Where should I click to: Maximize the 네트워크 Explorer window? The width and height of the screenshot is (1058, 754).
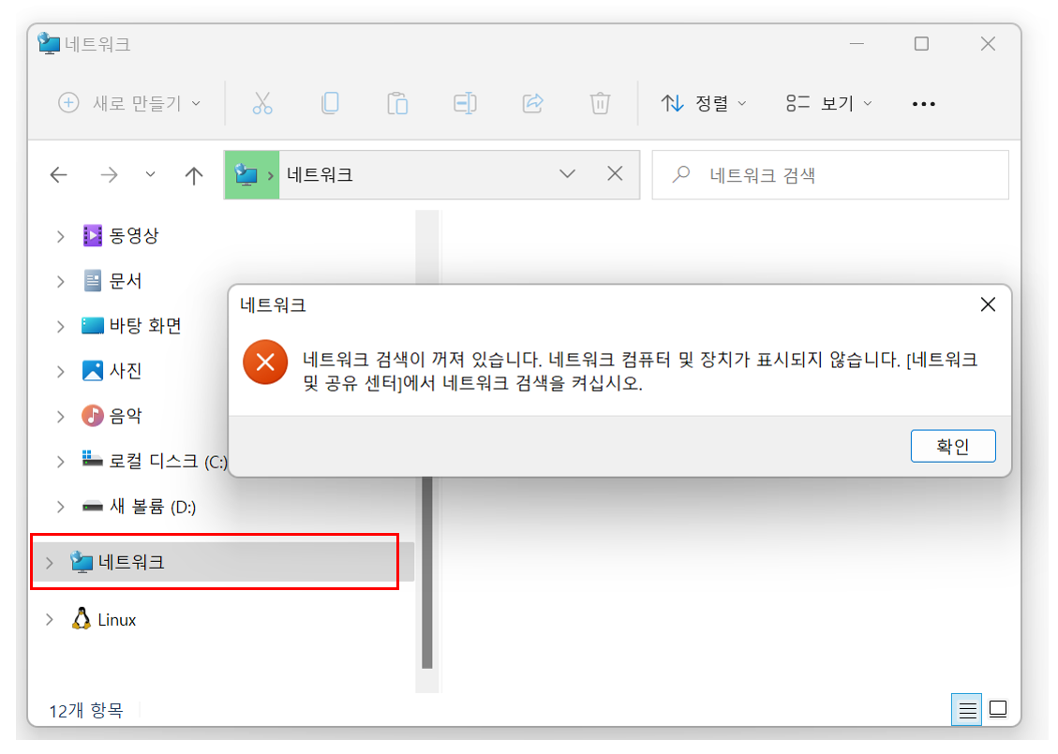[x=922, y=44]
